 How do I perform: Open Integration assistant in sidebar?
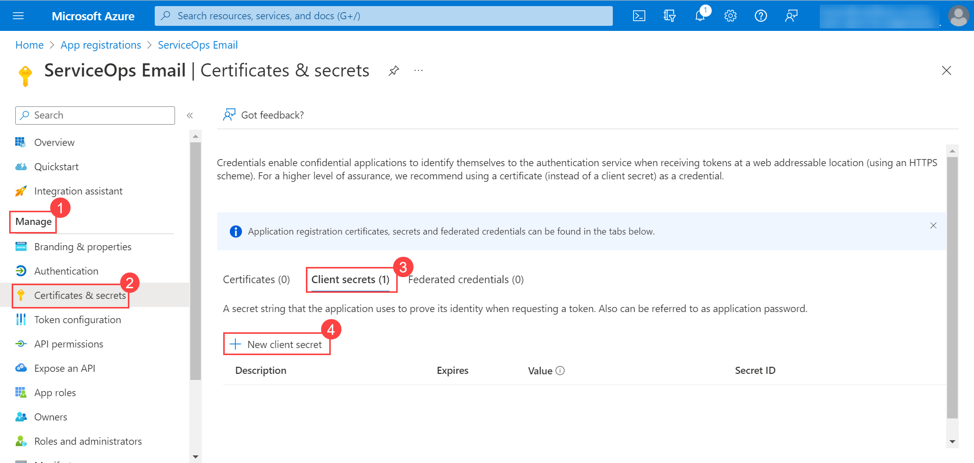click(78, 191)
